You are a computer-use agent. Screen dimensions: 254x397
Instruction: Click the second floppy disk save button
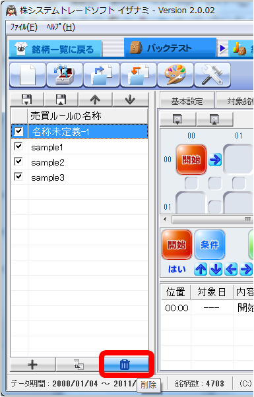click(61, 100)
